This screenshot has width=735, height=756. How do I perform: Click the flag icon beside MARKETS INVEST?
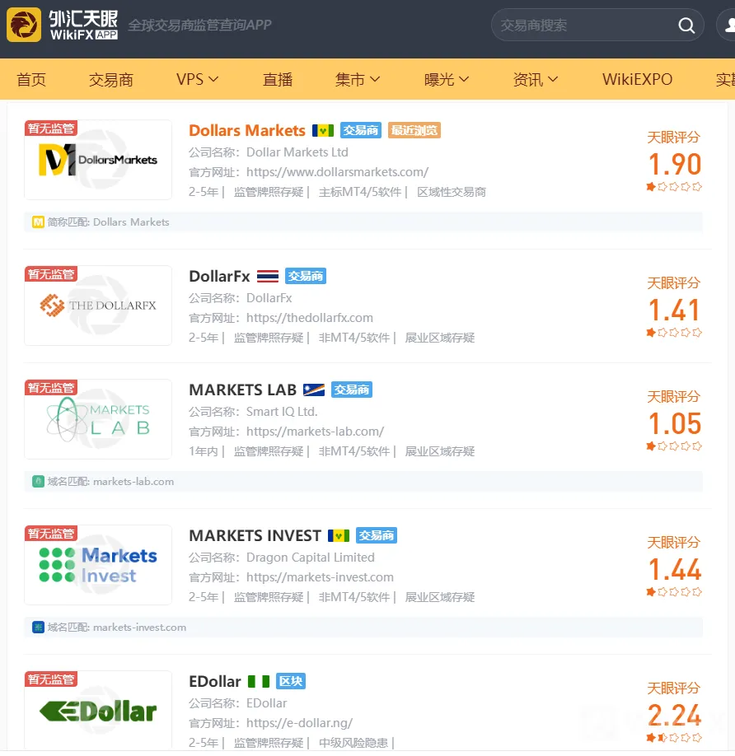[x=339, y=535]
